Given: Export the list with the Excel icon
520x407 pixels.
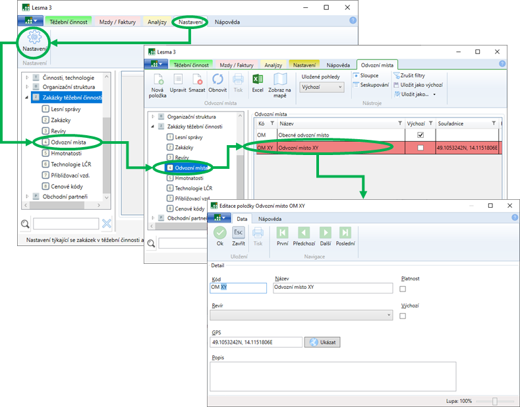Looking at the screenshot, I should [258, 80].
